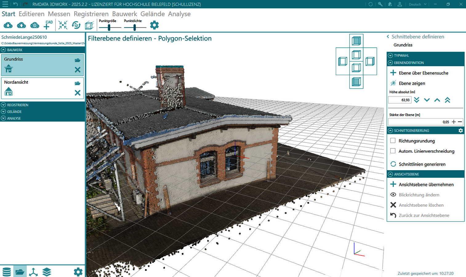Select the top cube view in navigator
This screenshot has height=277, width=466.
pos(356,41)
